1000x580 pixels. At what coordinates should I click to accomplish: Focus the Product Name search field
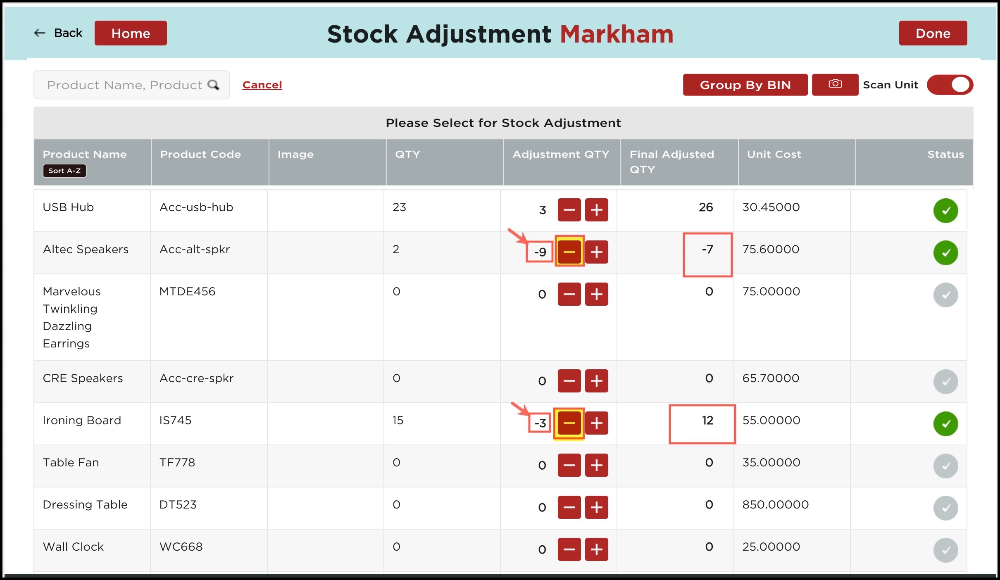tap(124, 85)
